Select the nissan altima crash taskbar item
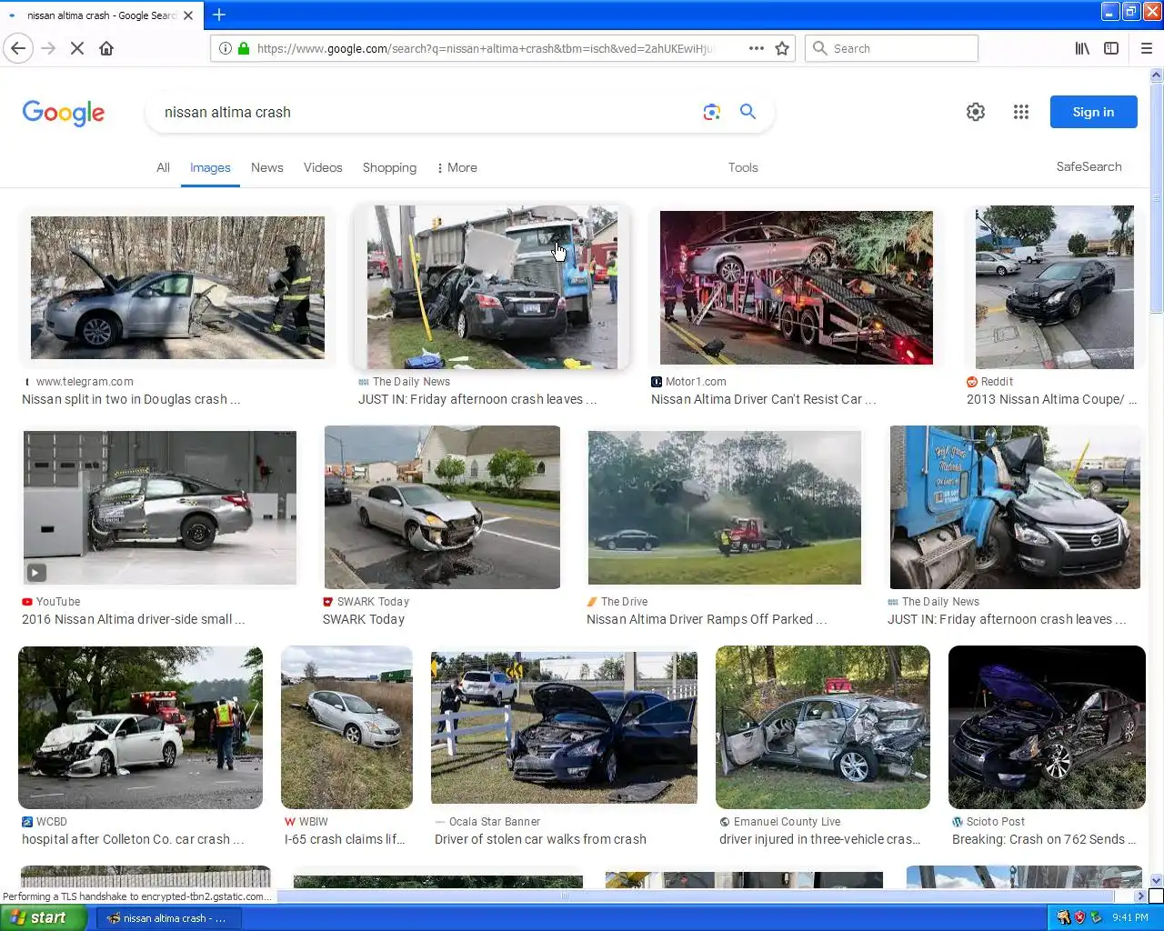Viewport: 1164px width, 931px height. coord(167,918)
